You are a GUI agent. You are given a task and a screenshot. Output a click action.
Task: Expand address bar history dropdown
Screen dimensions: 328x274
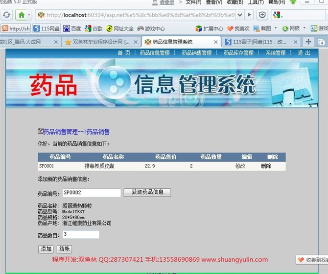tap(240, 15)
